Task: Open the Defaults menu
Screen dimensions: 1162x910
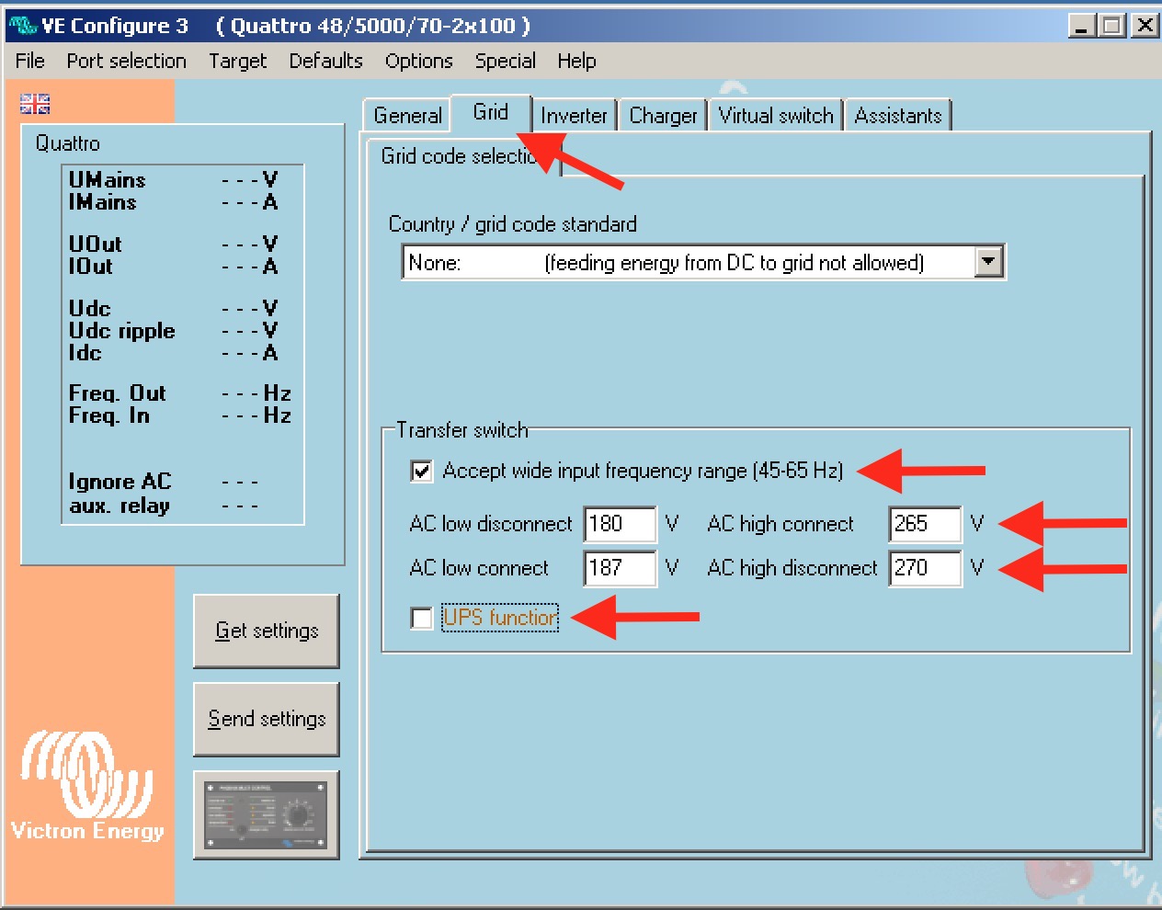Action: [x=325, y=61]
